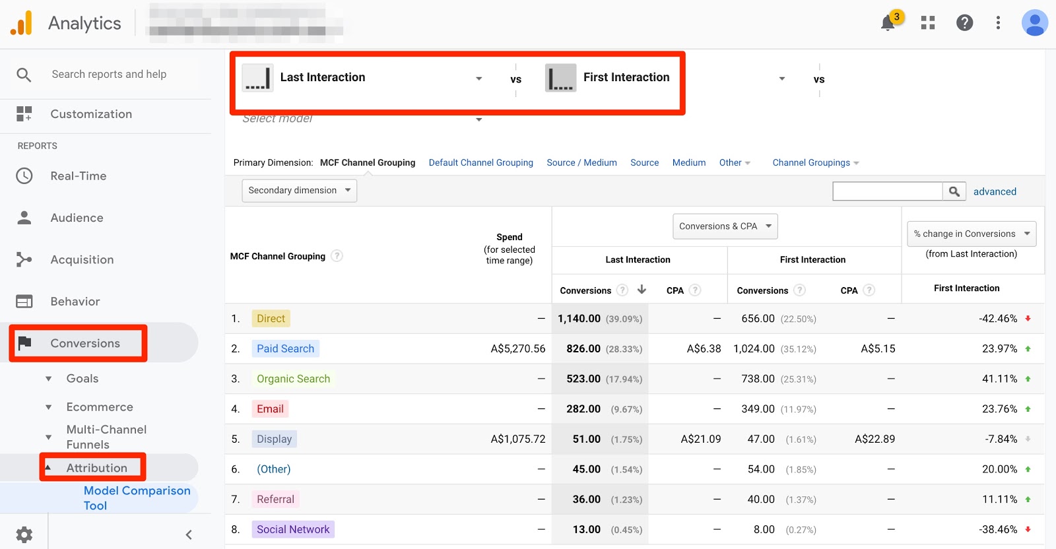Click the Last Interaction model icon
Screen dimensions: 1056x549
[257, 78]
